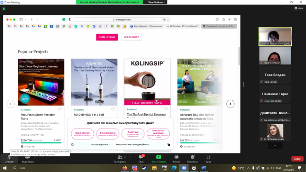Go forward in Safari
Screen dimensions: 306x172
click(37, 20)
